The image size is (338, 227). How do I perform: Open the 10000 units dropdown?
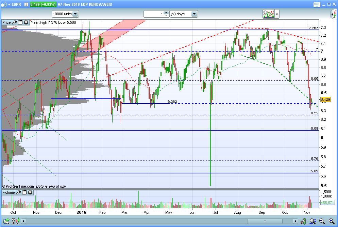[65, 14]
